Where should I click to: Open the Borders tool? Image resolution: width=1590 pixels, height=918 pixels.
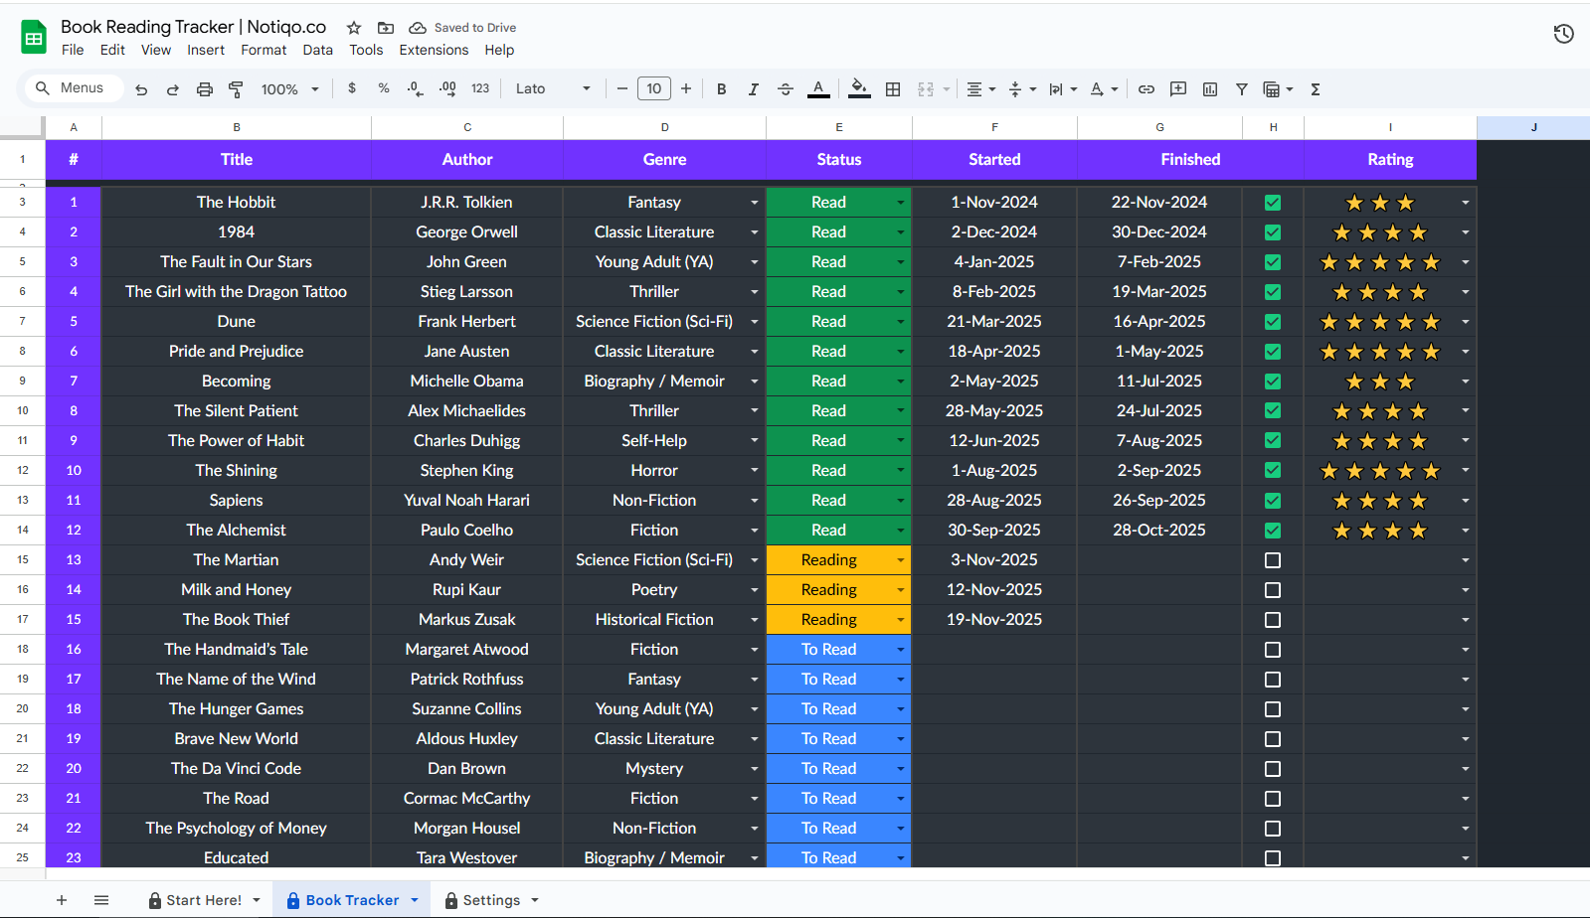click(x=893, y=89)
